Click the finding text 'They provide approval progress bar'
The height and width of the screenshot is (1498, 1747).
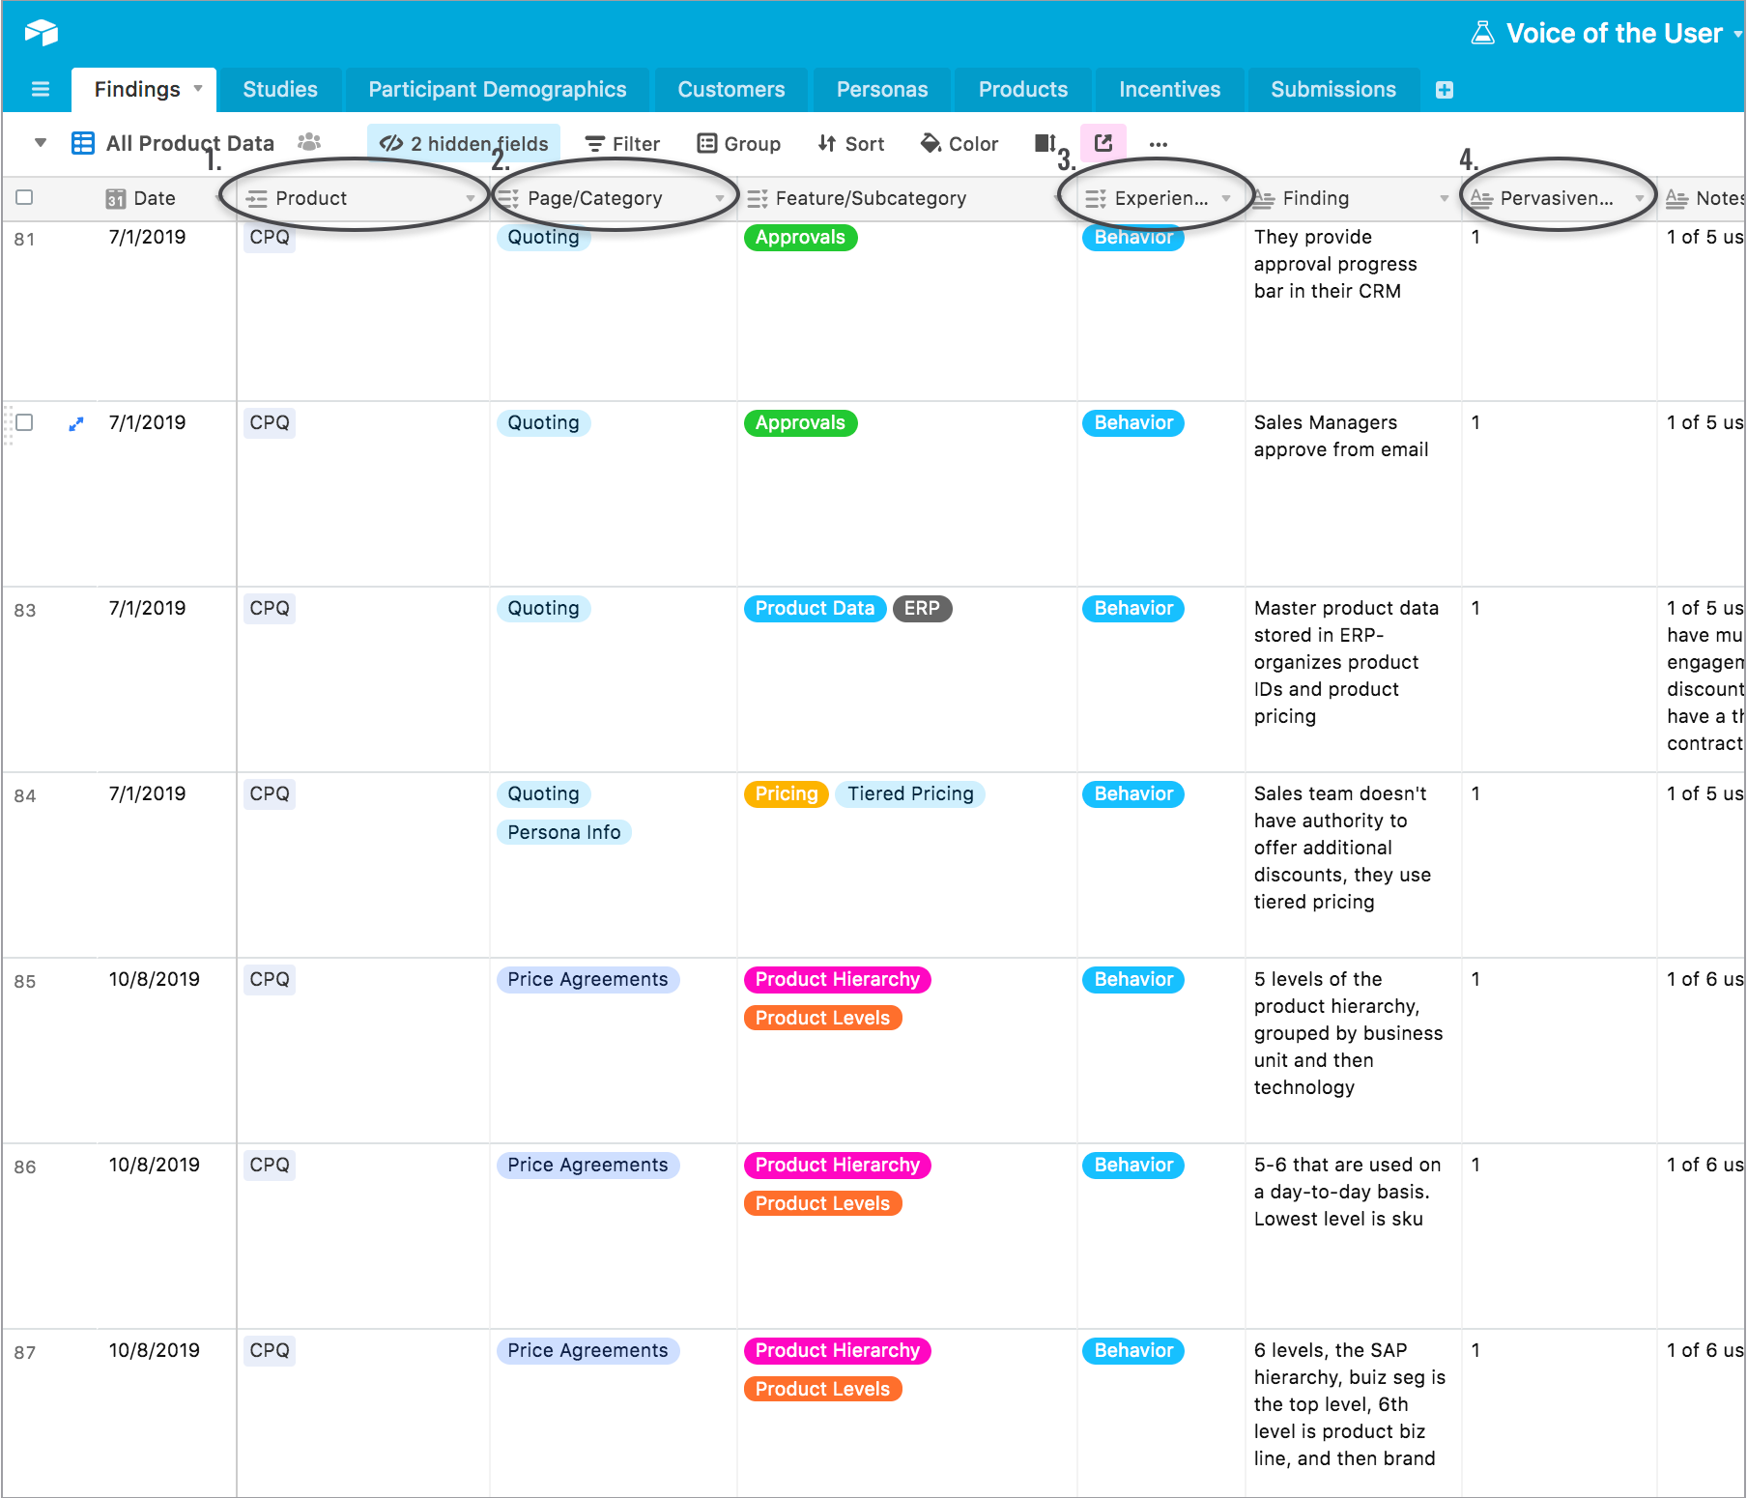coord(1335,264)
